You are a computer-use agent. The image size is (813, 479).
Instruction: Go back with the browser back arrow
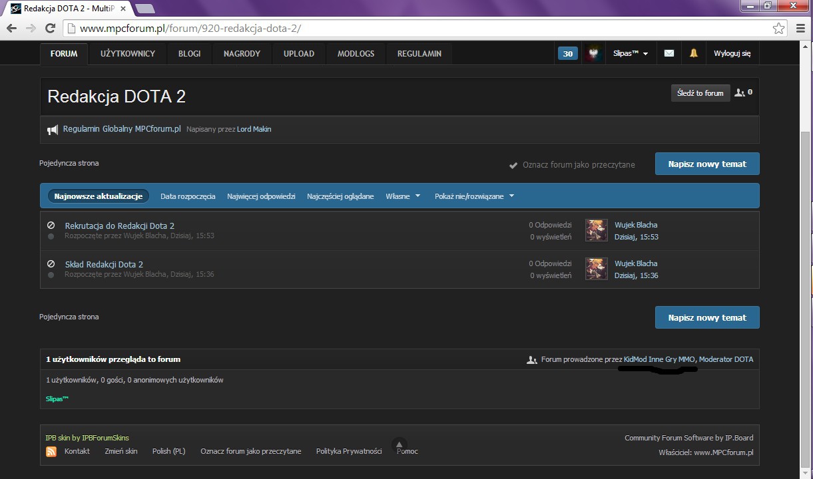[x=11, y=29]
